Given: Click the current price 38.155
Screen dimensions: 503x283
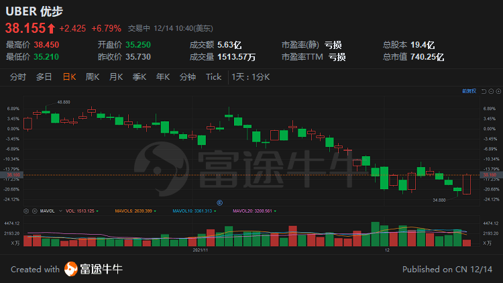Looking at the screenshot, I should (x=25, y=28).
